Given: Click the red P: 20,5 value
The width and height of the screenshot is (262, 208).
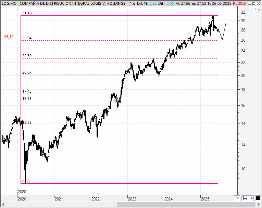Looking at the screenshot, I should coord(239,3).
